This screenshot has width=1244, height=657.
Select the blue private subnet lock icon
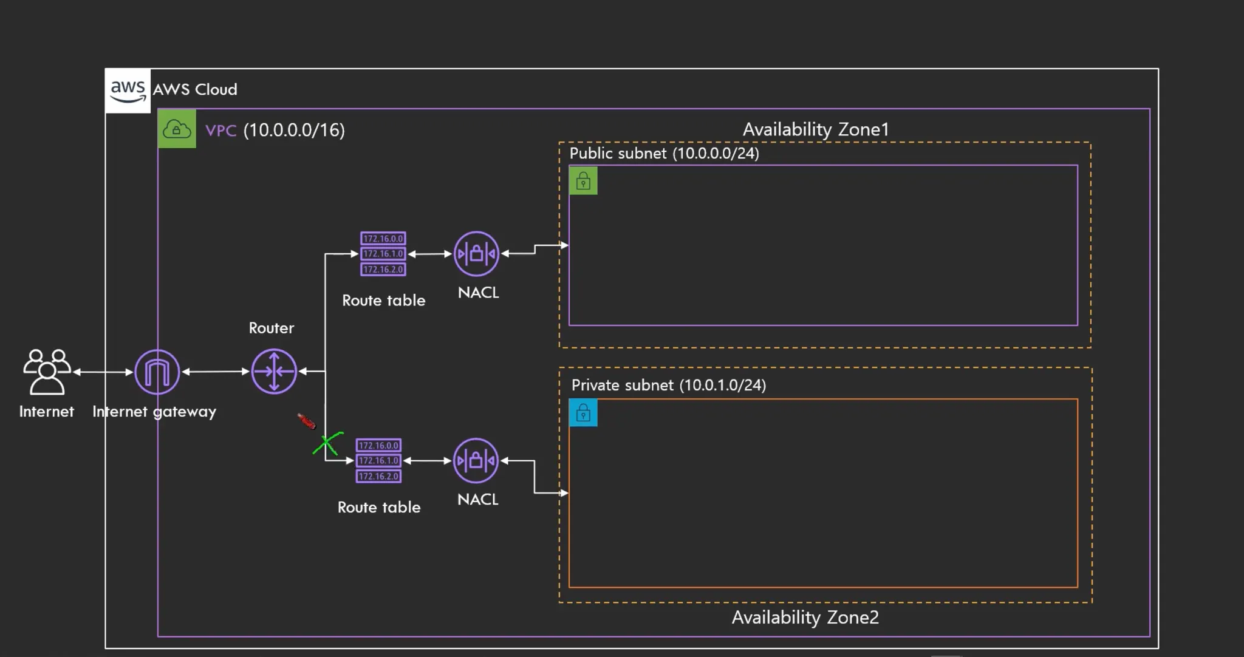[x=583, y=413]
